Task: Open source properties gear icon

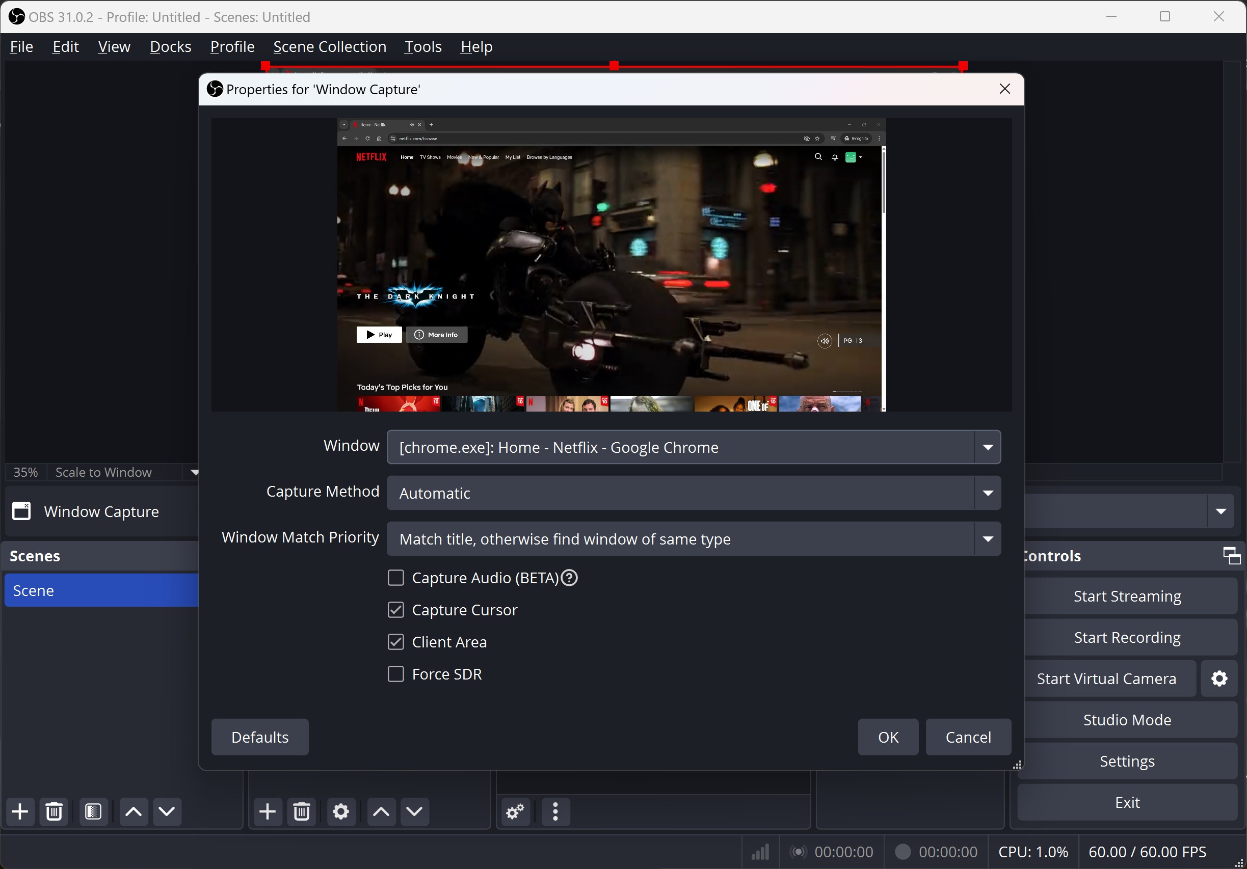Action: pos(341,811)
